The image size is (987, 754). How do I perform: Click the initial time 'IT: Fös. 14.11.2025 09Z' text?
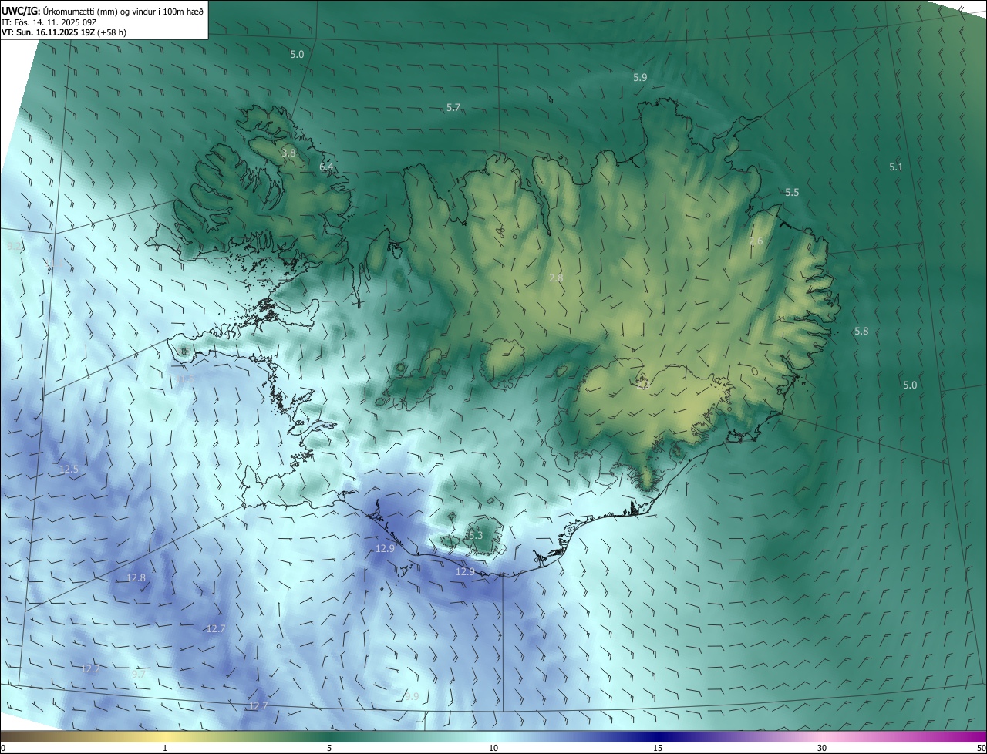[49, 22]
